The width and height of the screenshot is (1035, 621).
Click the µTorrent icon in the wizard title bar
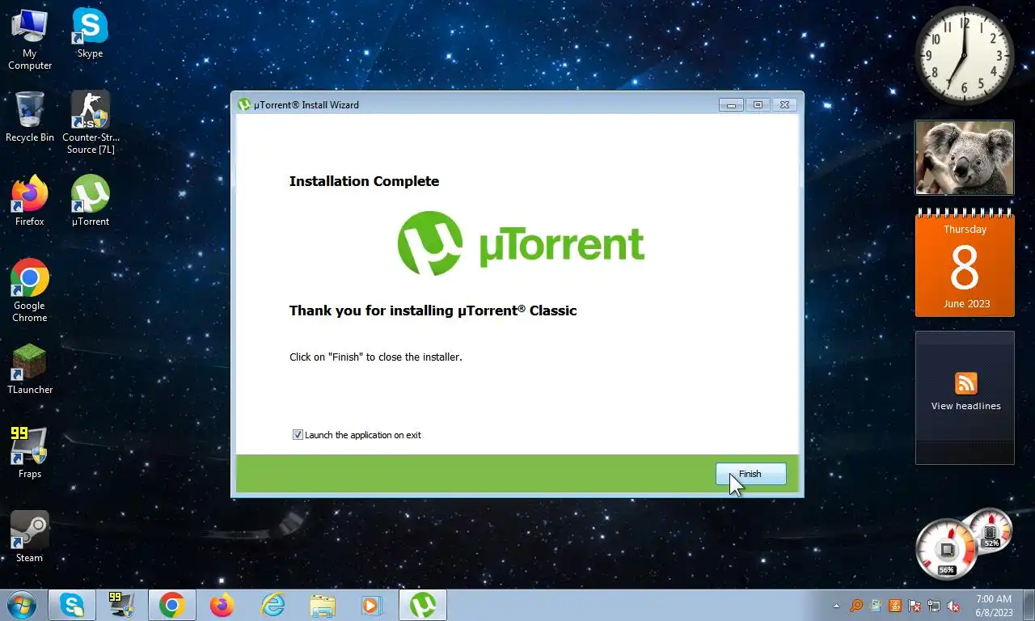click(244, 104)
